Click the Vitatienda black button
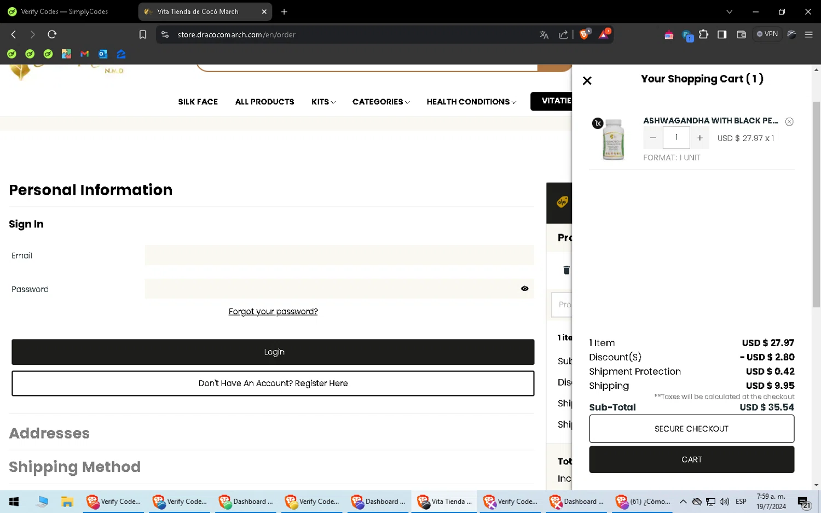The width and height of the screenshot is (821, 513). 551,101
